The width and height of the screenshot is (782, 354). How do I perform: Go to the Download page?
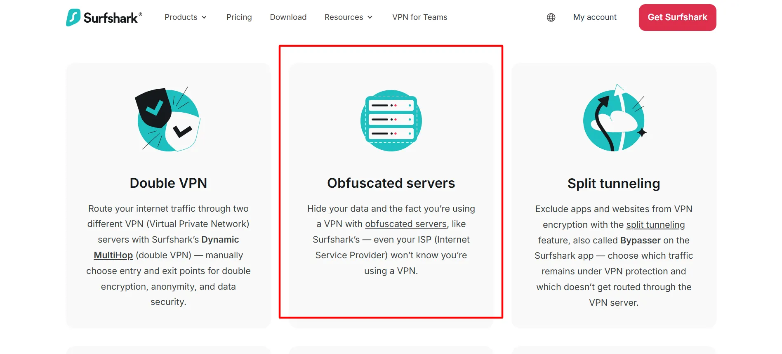(x=288, y=17)
